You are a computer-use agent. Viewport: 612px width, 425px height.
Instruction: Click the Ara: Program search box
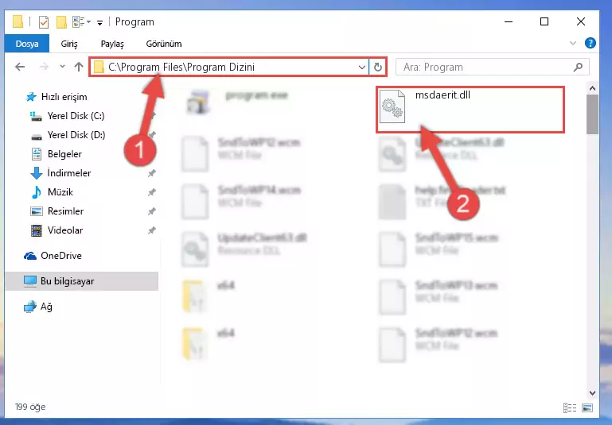(492, 68)
